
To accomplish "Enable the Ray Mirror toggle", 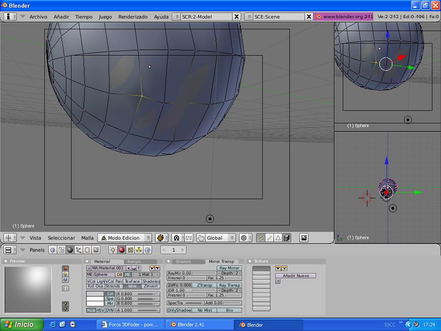I will (229, 268).
